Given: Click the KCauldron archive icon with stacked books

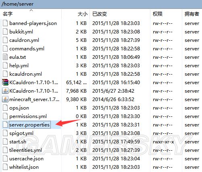Looking at the screenshot, I should click(5, 82).
